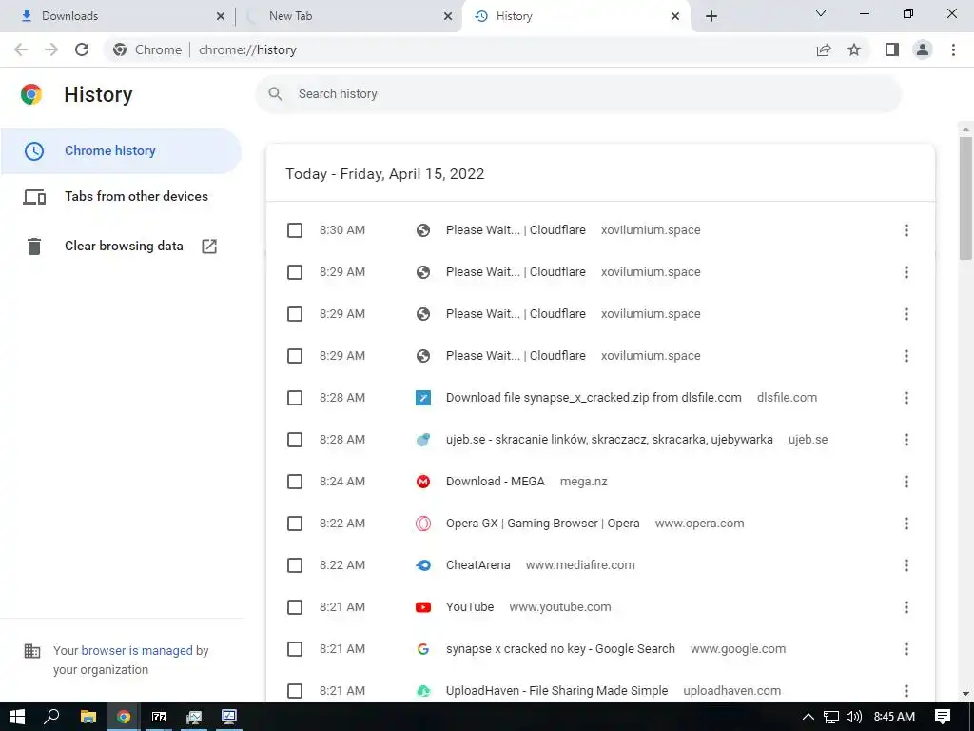Check the ujeb.se entry checkbox

pos(295,440)
